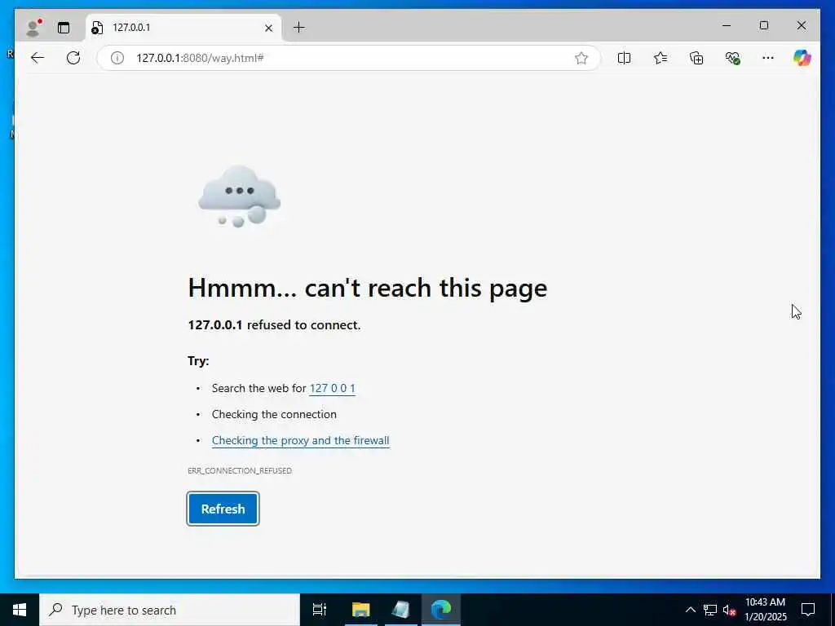The image size is (835, 626).
Task: Open Browser essentials heart icon
Action: pyautogui.click(x=733, y=58)
